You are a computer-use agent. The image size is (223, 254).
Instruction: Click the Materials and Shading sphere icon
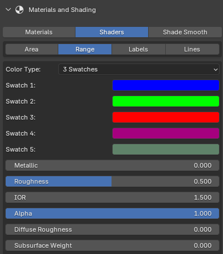(x=19, y=10)
